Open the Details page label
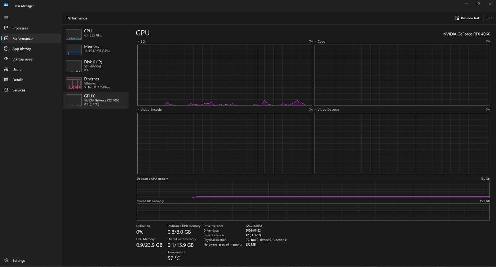 [18, 80]
